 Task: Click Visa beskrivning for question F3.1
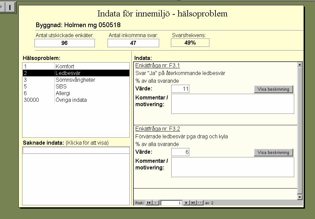click(273, 89)
